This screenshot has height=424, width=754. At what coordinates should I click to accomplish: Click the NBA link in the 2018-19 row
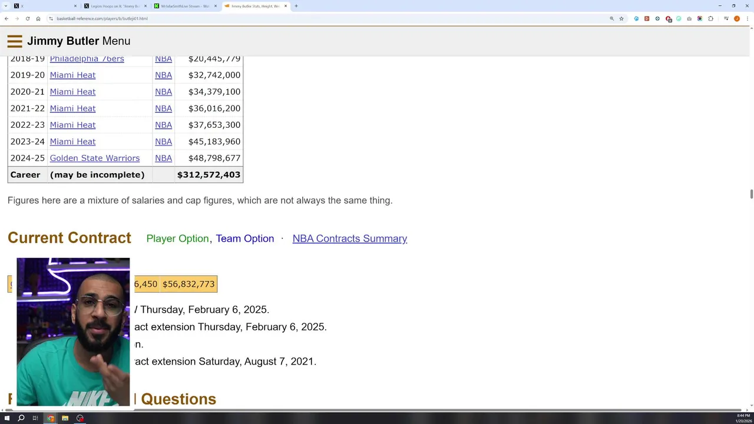tap(163, 59)
